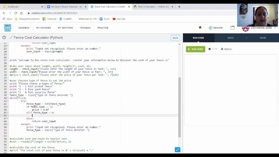Open My Courses menu
Image resolution: width=279 pixels, height=157 pixels.
point(44,28)
